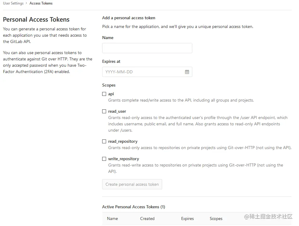Go to User Settings breadcrumb link
Image resolution: width=299 pixels, height=226 pixels.
[13, 3]
